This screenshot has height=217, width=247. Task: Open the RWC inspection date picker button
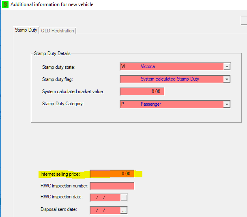(124, 198)
